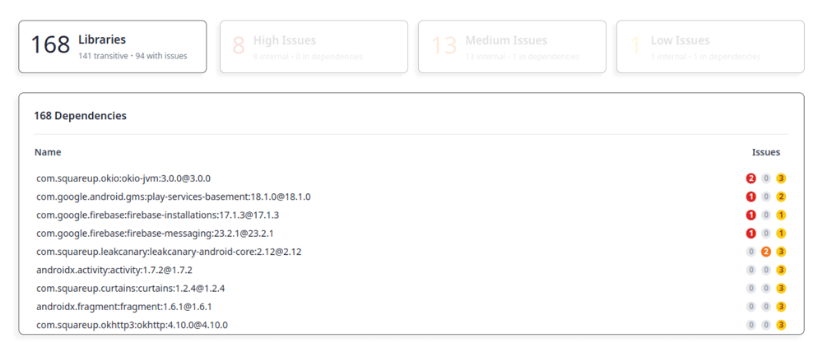Screen dimensions: 823x361
Task: Click gray high-count badge on curtains row
Action: pyautogui.click(x=751, y=289)
